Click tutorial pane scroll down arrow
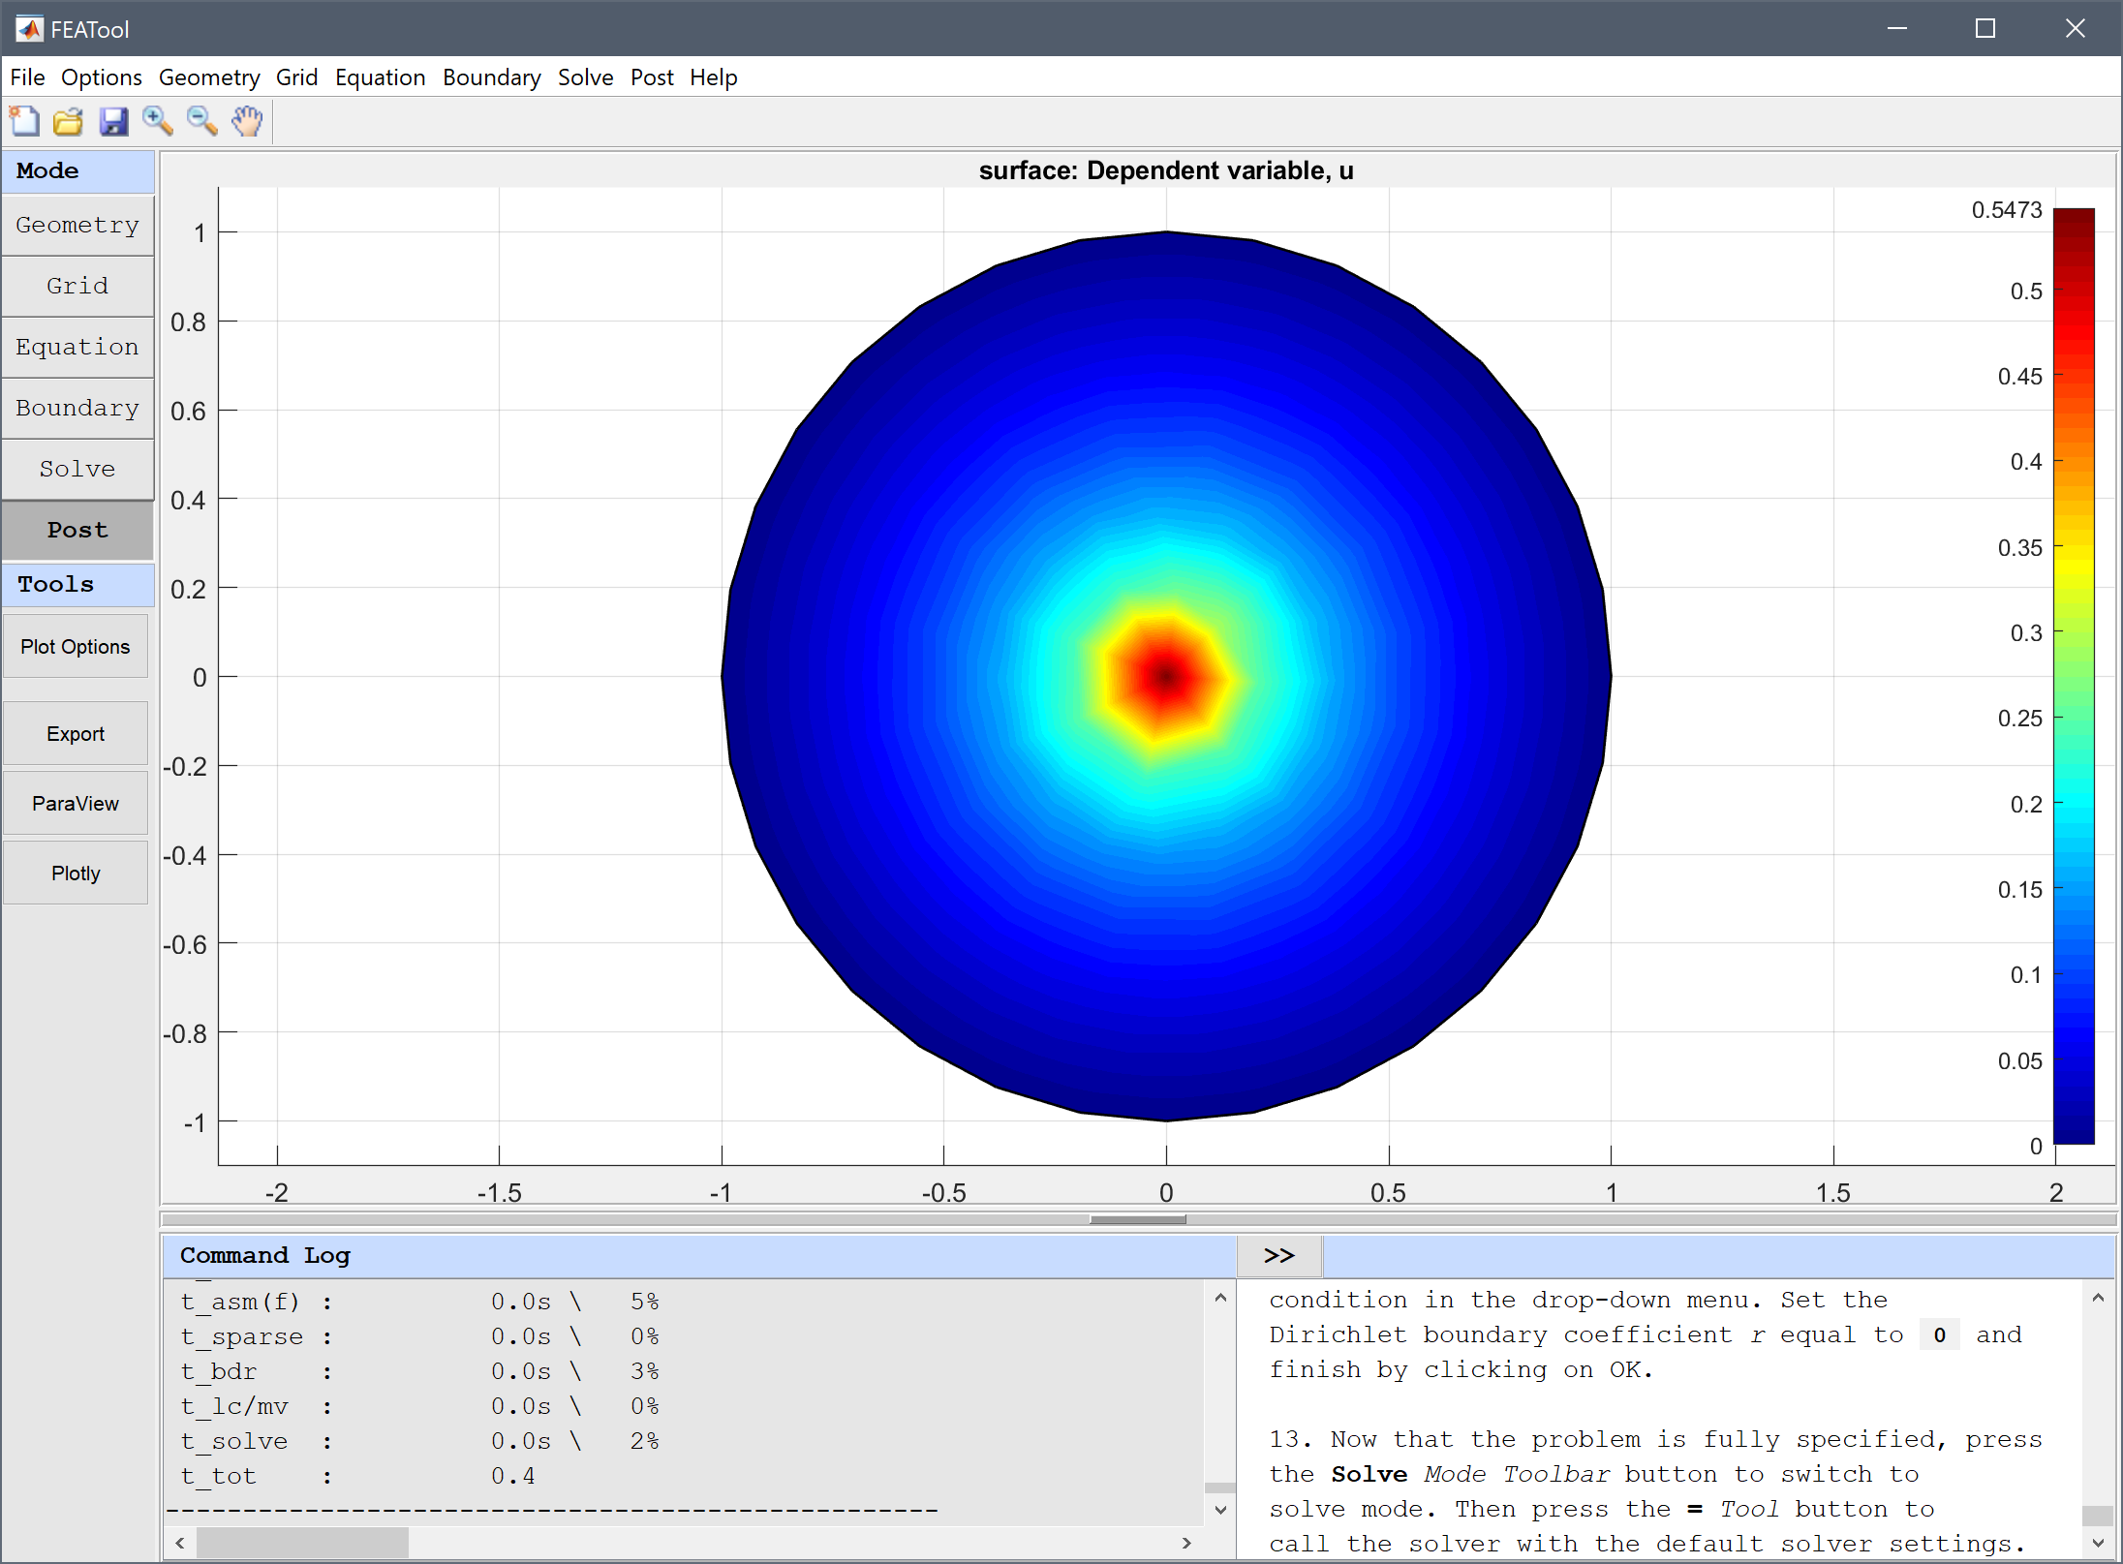This screenshot has width=2123, height=1564. point(2098,1543)
